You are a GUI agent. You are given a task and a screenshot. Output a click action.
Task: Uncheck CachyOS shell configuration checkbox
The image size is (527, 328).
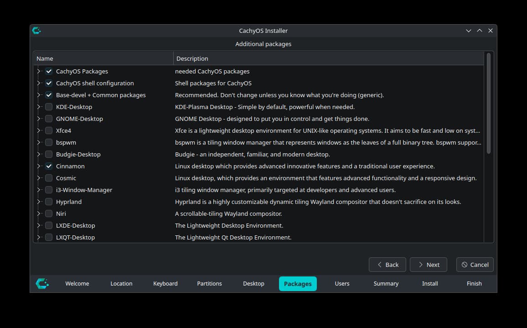[49, 83]
